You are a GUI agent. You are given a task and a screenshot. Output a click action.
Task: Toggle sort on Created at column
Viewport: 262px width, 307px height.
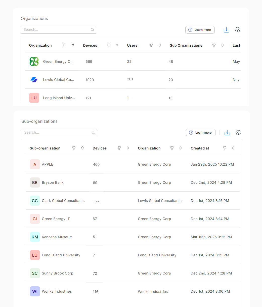click(233, 148)
